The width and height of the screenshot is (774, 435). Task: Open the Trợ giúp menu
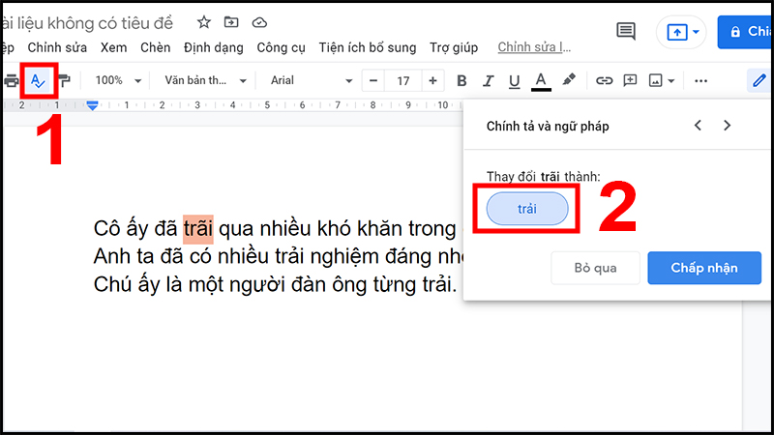pyautogui.click(x=454, y=47)
